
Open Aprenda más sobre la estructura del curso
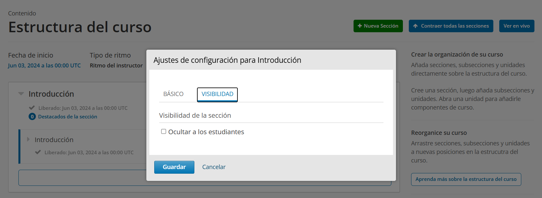pos(466,179)
